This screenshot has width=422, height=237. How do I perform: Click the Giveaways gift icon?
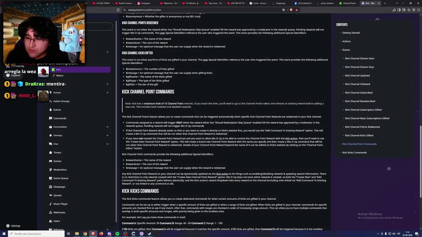coord(50,187)
